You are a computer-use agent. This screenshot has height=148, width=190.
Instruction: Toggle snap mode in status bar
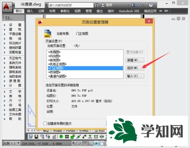pyautogui.click(x=79, y=143)
